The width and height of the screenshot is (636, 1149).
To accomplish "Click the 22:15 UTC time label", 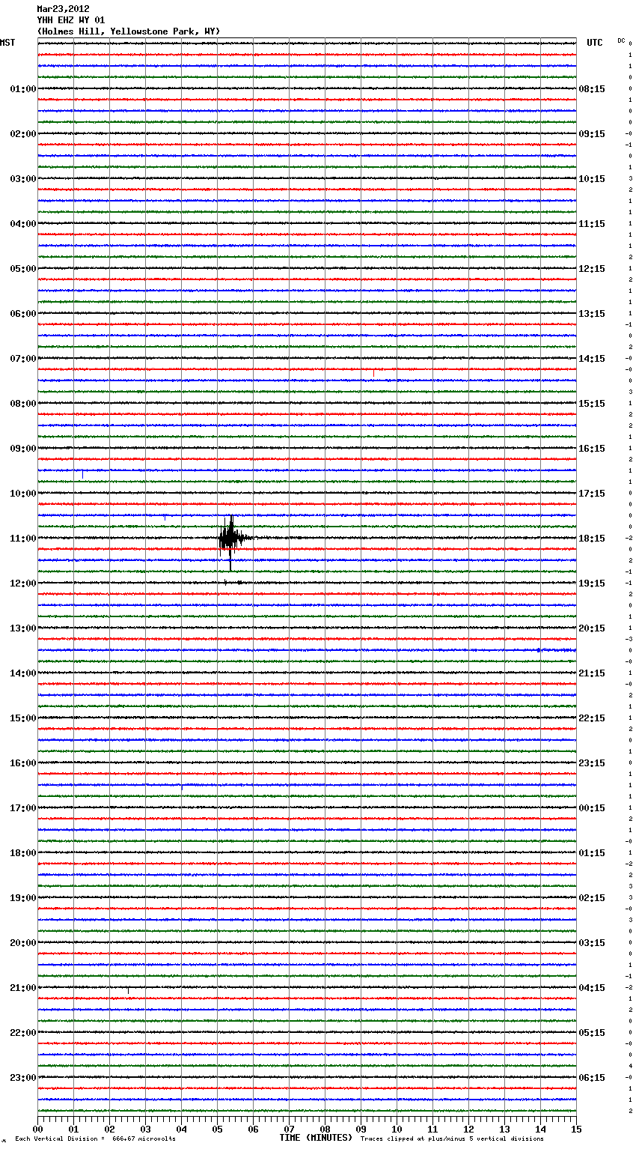I will click(x=592, y=718).
